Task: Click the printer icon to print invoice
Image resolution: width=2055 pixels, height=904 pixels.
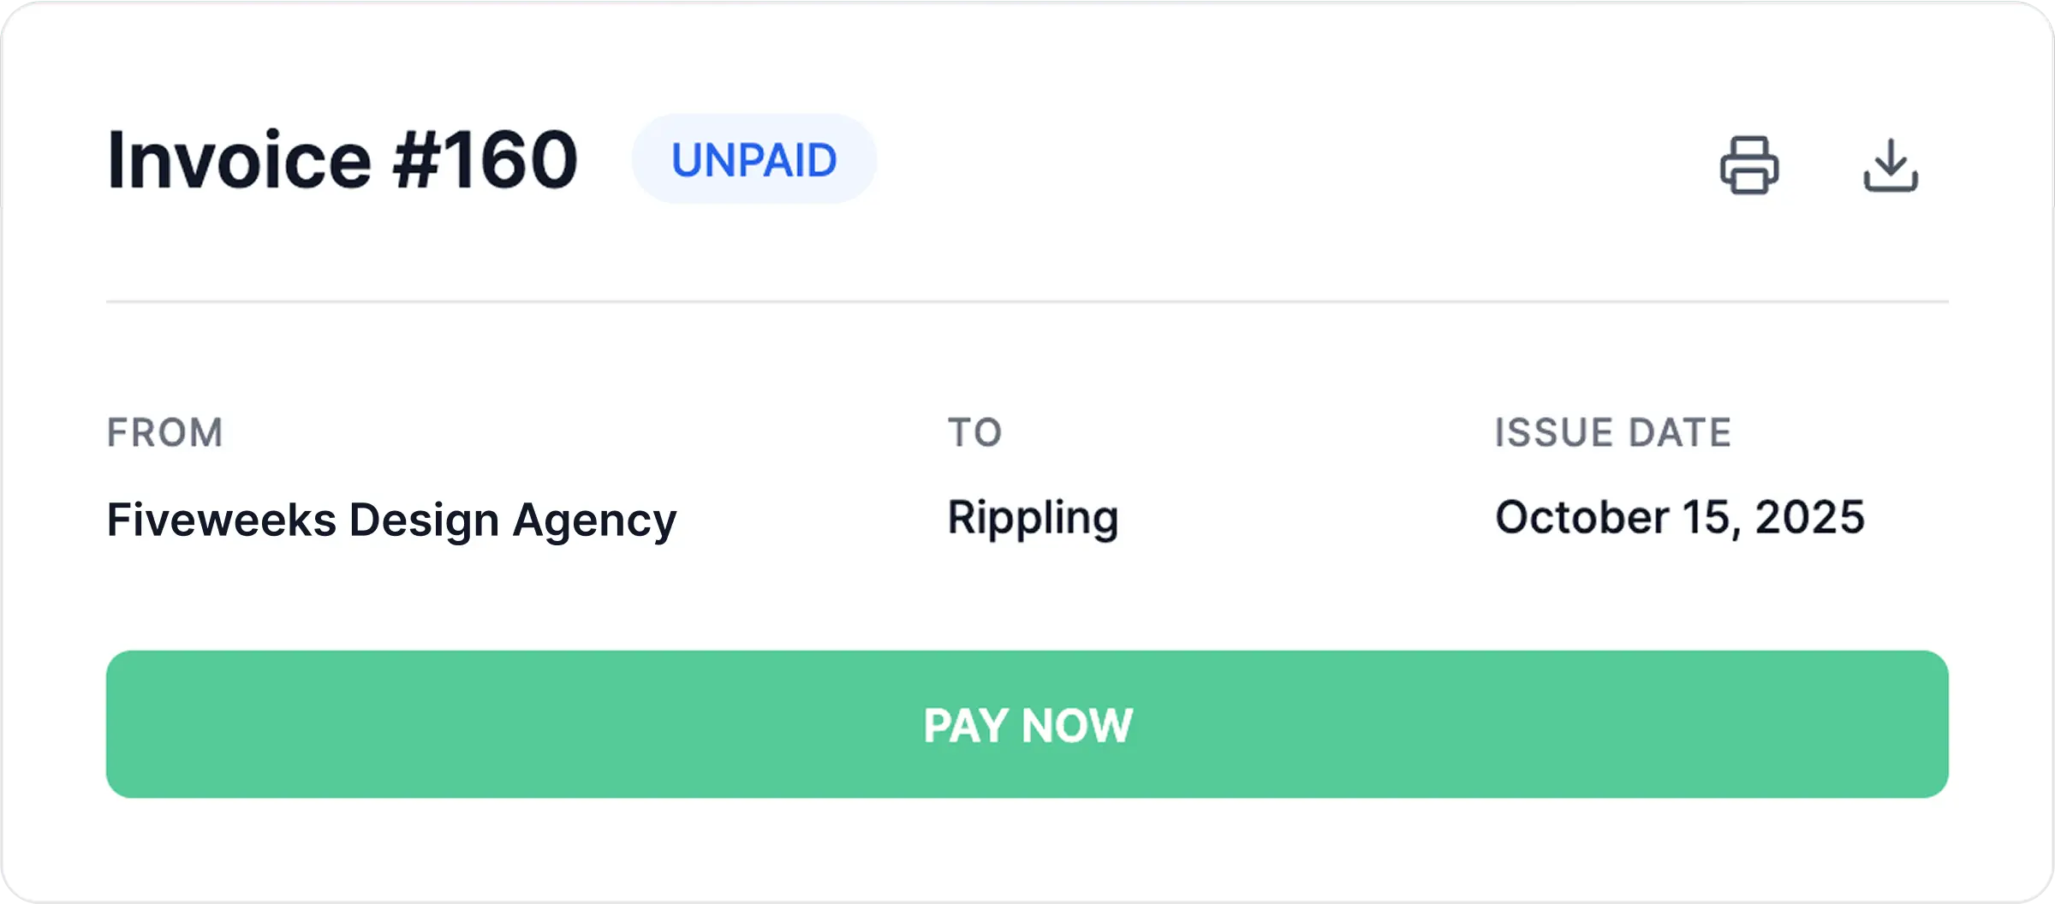Action: tap(1748, 164)
